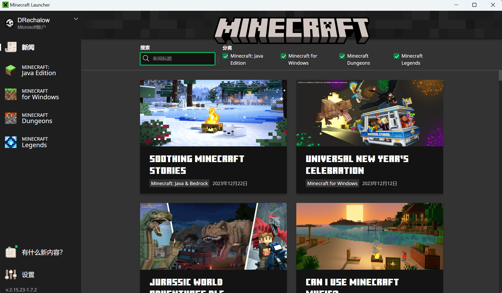Click the Microsoft账户 label
Viewport: 502px width, 293px height.
(32, 27)
